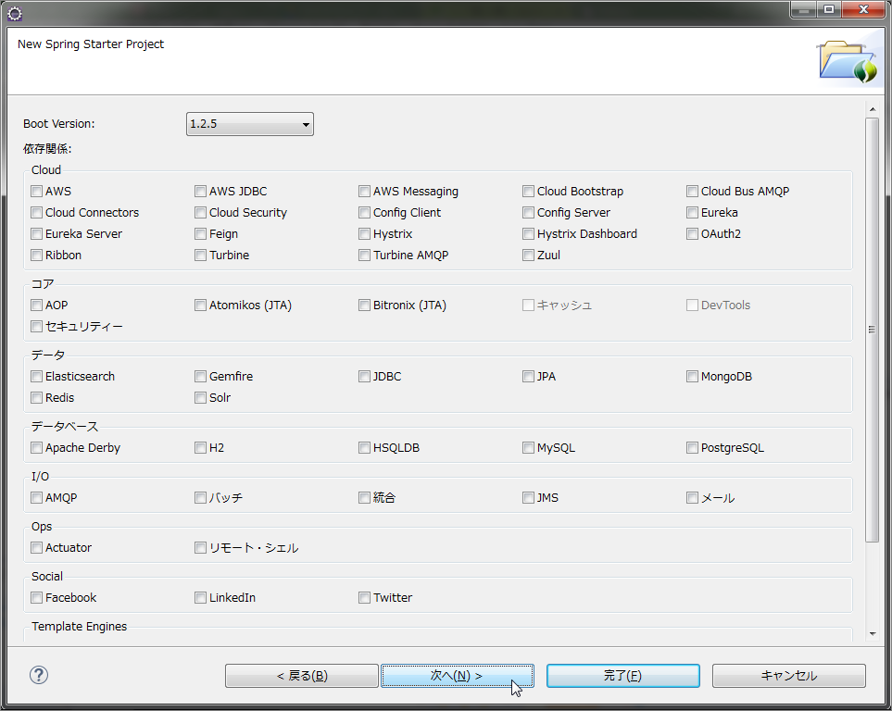Image resolution: width=892 pixels, height=711 pixels.
Task: Check the MySQL database option
Action: pos(528,447)
